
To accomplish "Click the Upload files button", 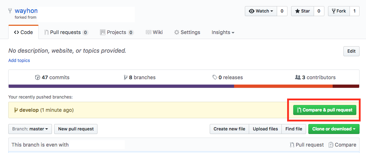I will tap(265, 129).
